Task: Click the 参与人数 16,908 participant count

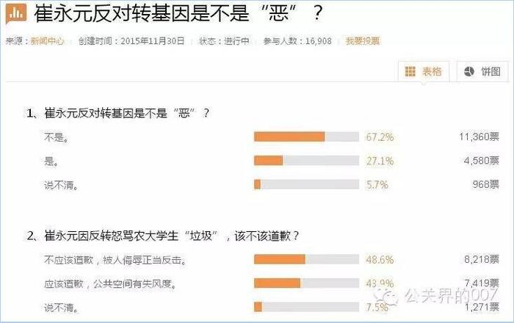Action: point(297,41)
